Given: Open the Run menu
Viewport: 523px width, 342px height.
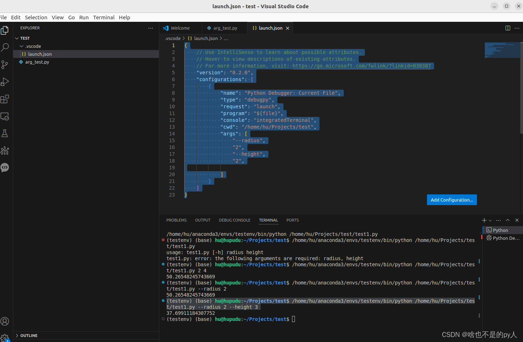Looking at the screenshot, I should [x=84, y=17].
